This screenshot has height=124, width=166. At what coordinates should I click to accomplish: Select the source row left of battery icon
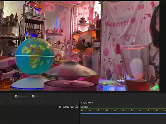(x=29, y=107)
